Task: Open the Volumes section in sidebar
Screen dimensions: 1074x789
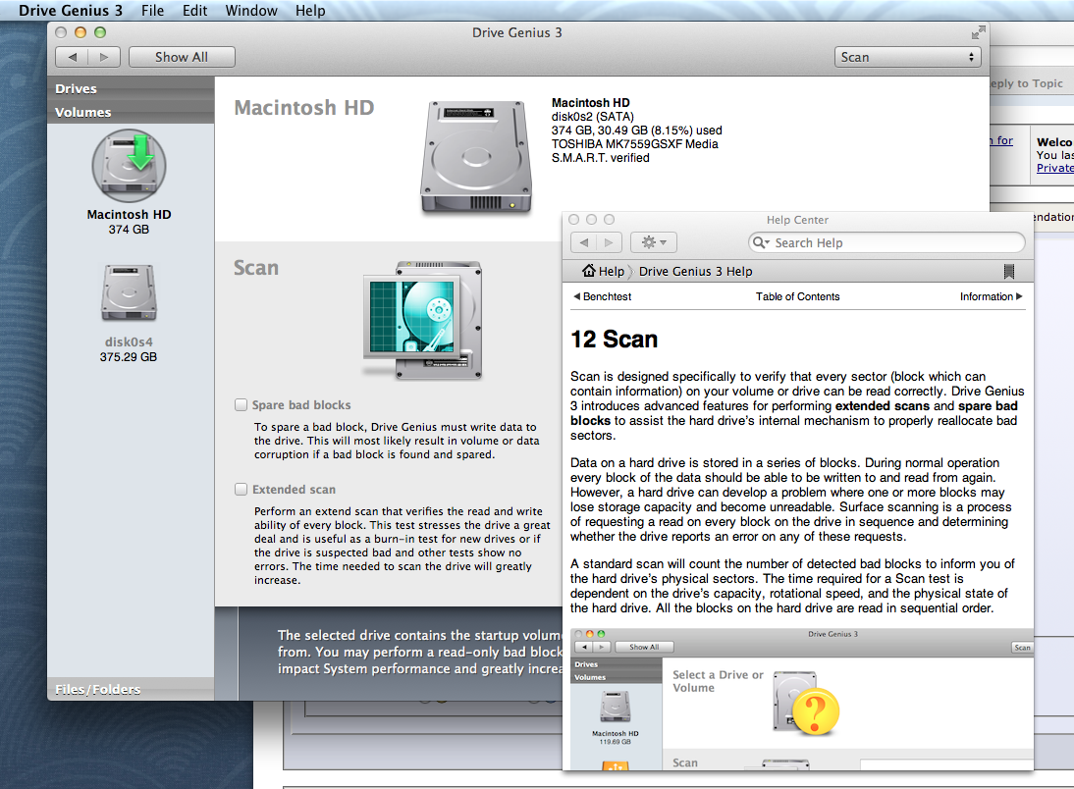Action: pos(131,112)
